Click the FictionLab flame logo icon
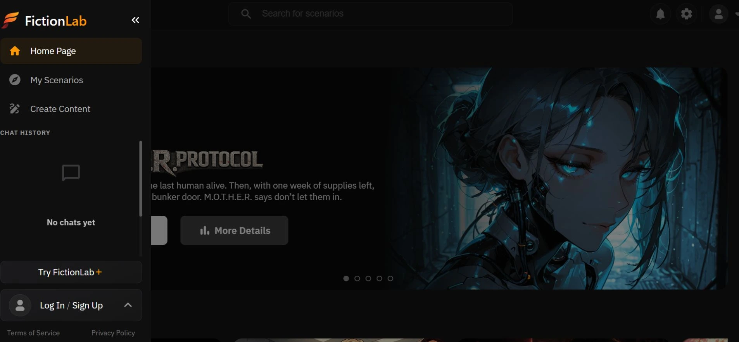This screenshot has width=739, height=342. 10,20
